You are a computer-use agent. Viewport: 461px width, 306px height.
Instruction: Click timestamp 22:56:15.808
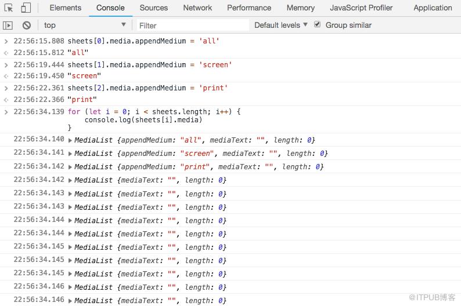pyautogui.click(x=39, y=41)
